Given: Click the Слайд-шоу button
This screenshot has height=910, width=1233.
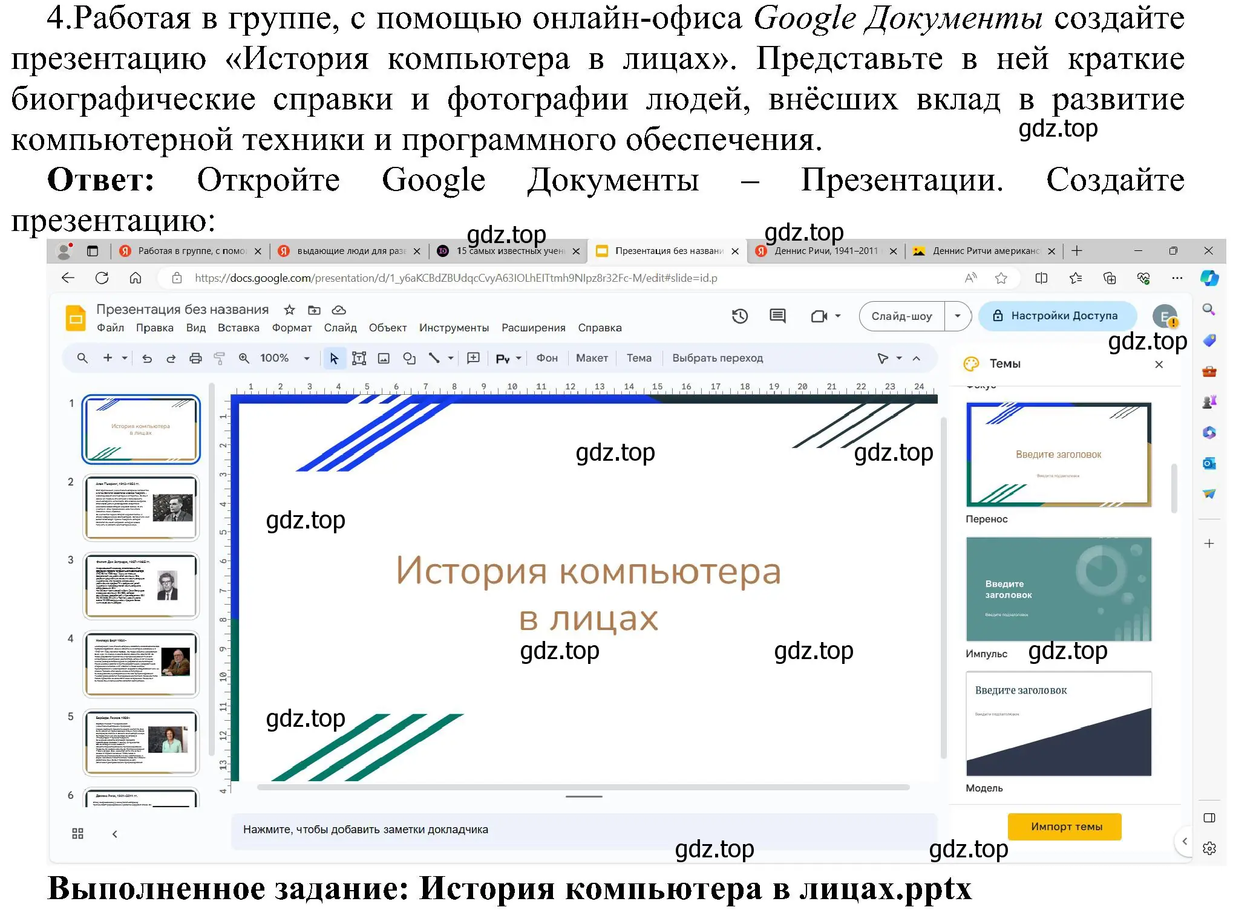Looking at the screenshot, I should coord(901,316).
